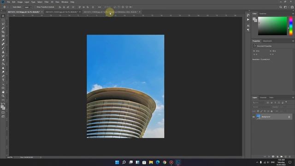Switch to the Swatches tab
295x166 pixels.
263,13
